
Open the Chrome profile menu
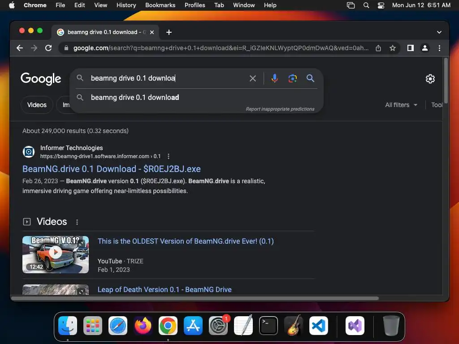click(x=425, y=48)
